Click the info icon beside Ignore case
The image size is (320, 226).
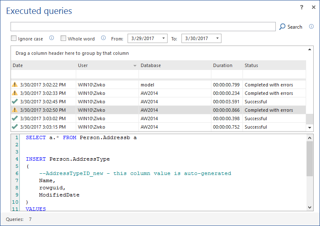click(x=52, y=38)
